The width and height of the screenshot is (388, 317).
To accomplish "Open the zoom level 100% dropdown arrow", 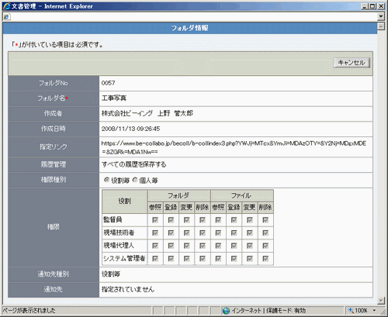I will coord(374,310).
